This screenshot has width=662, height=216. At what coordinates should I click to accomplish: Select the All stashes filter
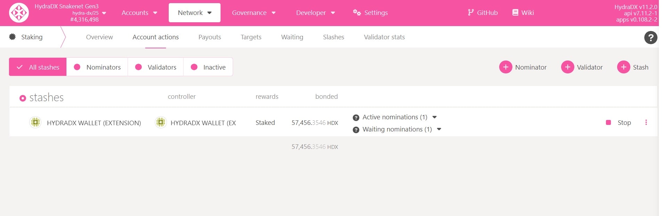pyautogui.click(x=38, y=67)
